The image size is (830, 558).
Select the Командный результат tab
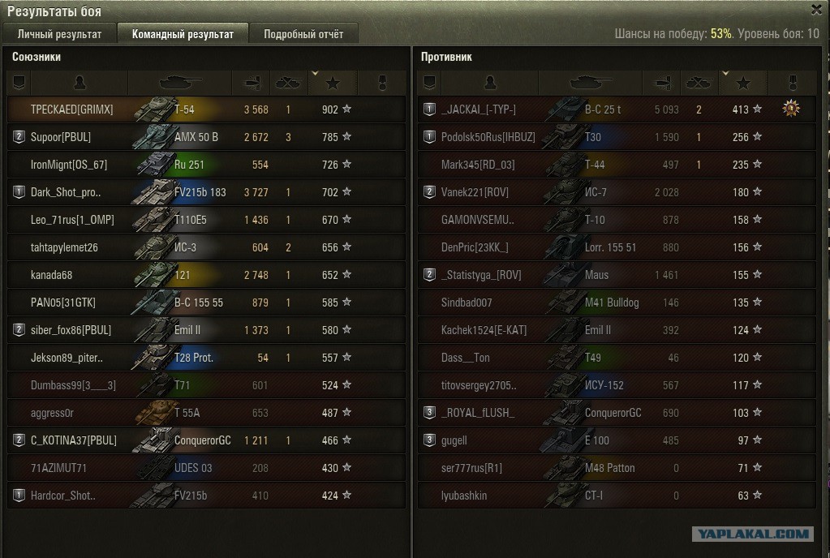pos(183,34)
